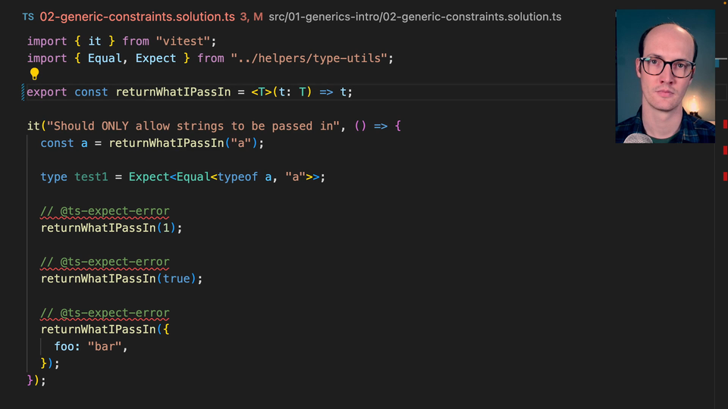Click the "bar" string value
The height and width of the screenshot is (409, 728).
(105, 347)
